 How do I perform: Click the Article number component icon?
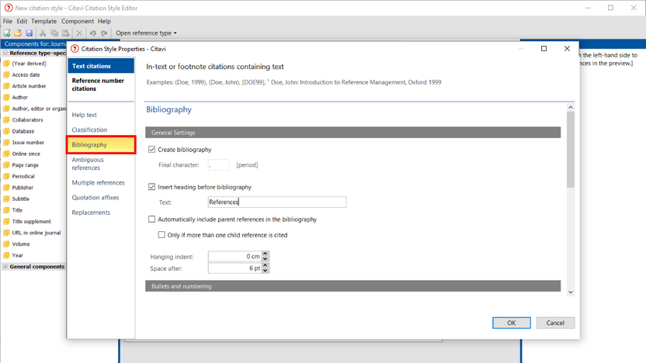(x=6, y=86)
